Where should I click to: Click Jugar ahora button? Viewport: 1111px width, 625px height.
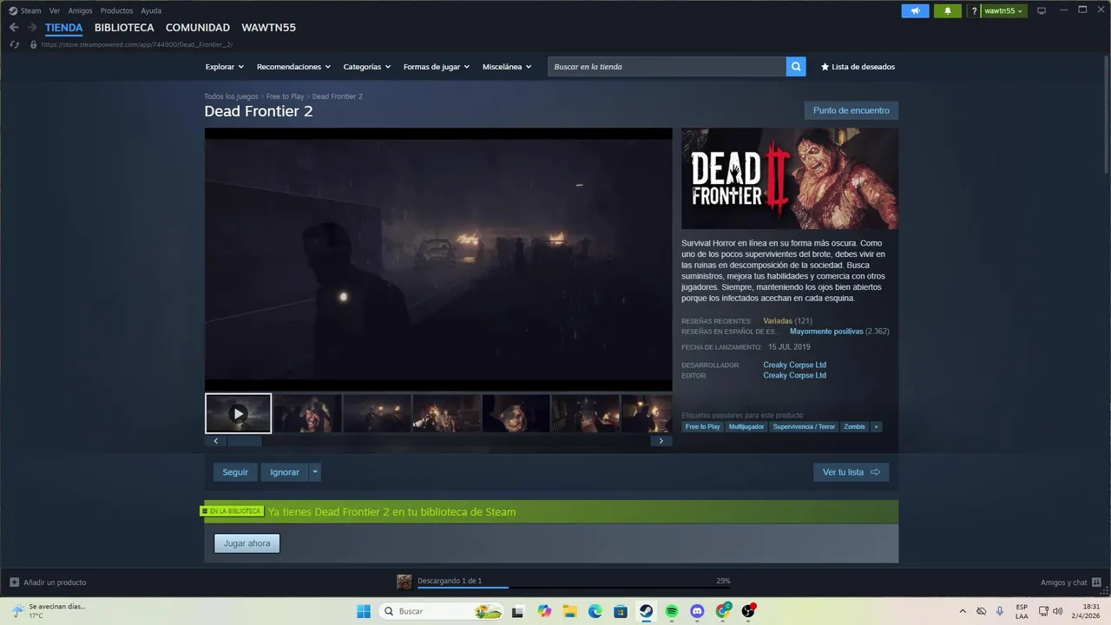(x=247, y=543)
